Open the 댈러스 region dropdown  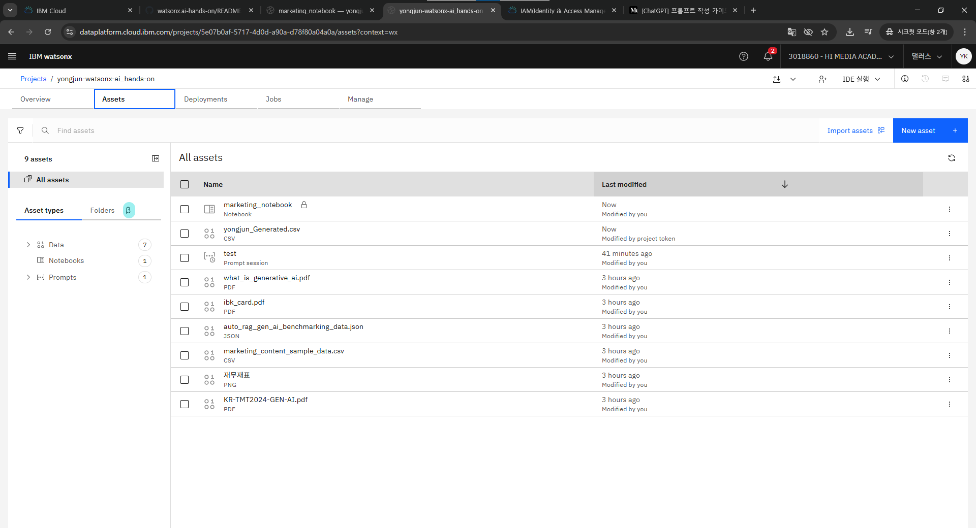pyautogui.click(x=926, y=56)
